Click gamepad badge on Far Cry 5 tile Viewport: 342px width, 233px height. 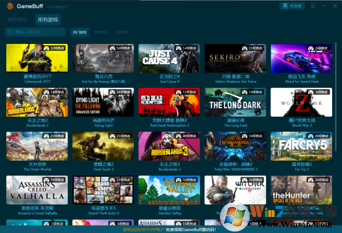tap(311, 136)
